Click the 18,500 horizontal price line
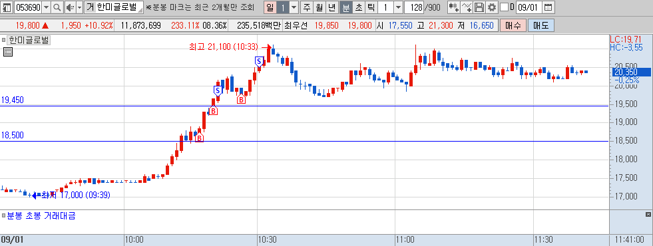Viewport: 653px width, 246px height. click(304, 141)
